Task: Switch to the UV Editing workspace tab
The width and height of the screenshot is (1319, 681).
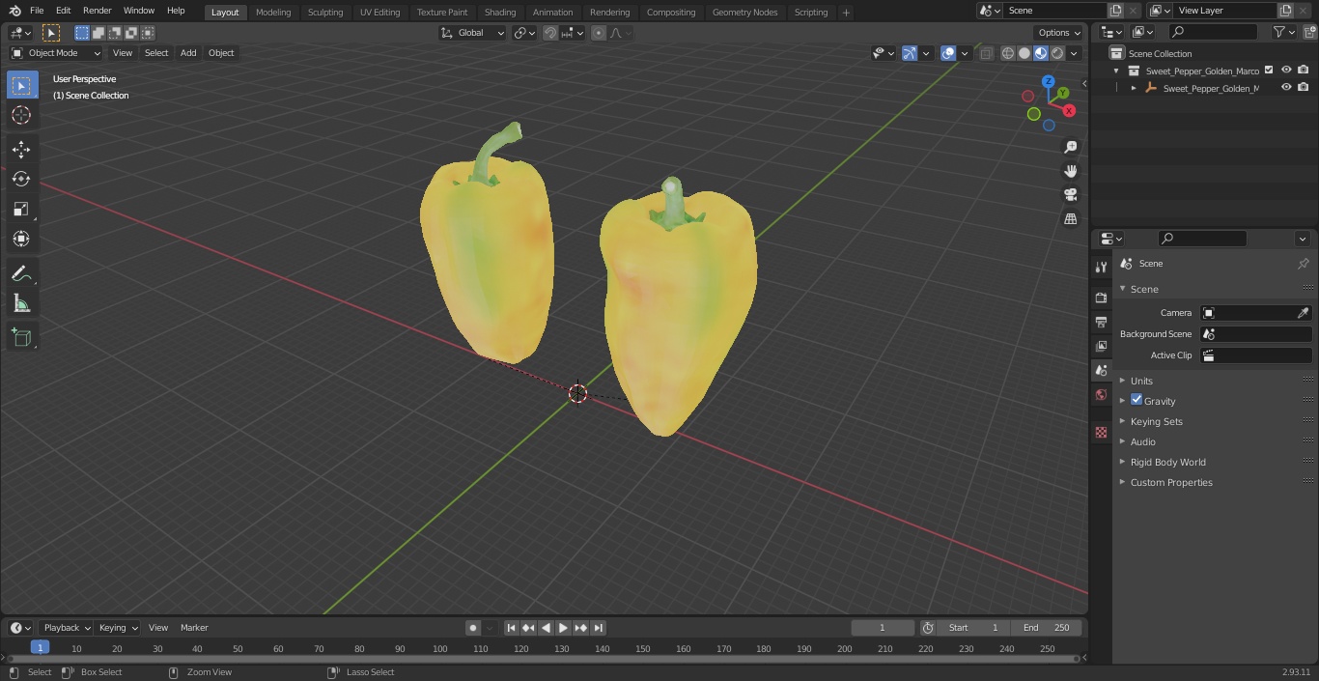Action: (x=379, y=13)
